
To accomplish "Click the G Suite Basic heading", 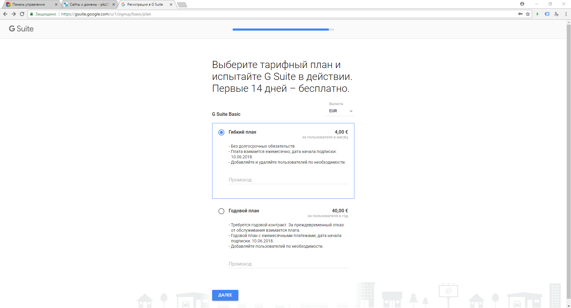I will click(226, 114).
